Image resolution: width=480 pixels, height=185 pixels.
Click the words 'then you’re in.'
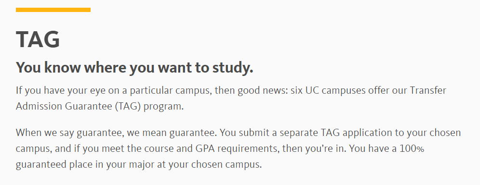click(314, 148)
